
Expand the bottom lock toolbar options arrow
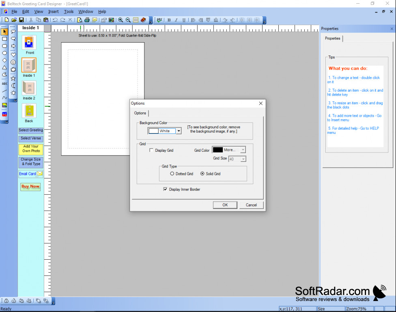[x=53, y=301]
